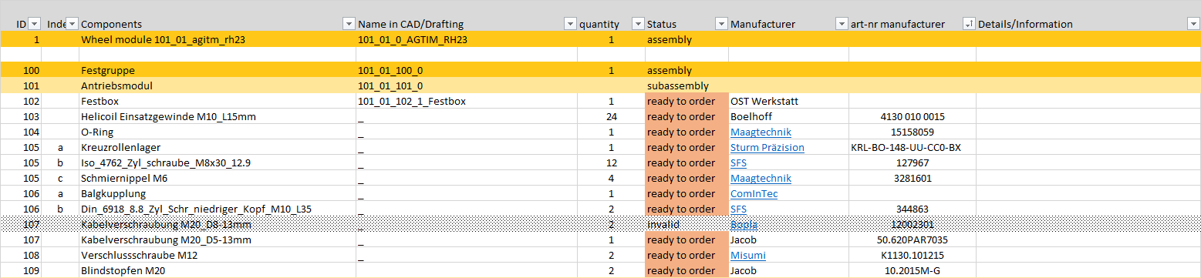Select the 'Antriebsmodul' cell
Screen dimensions: 1201x278
tap(218, 85)
